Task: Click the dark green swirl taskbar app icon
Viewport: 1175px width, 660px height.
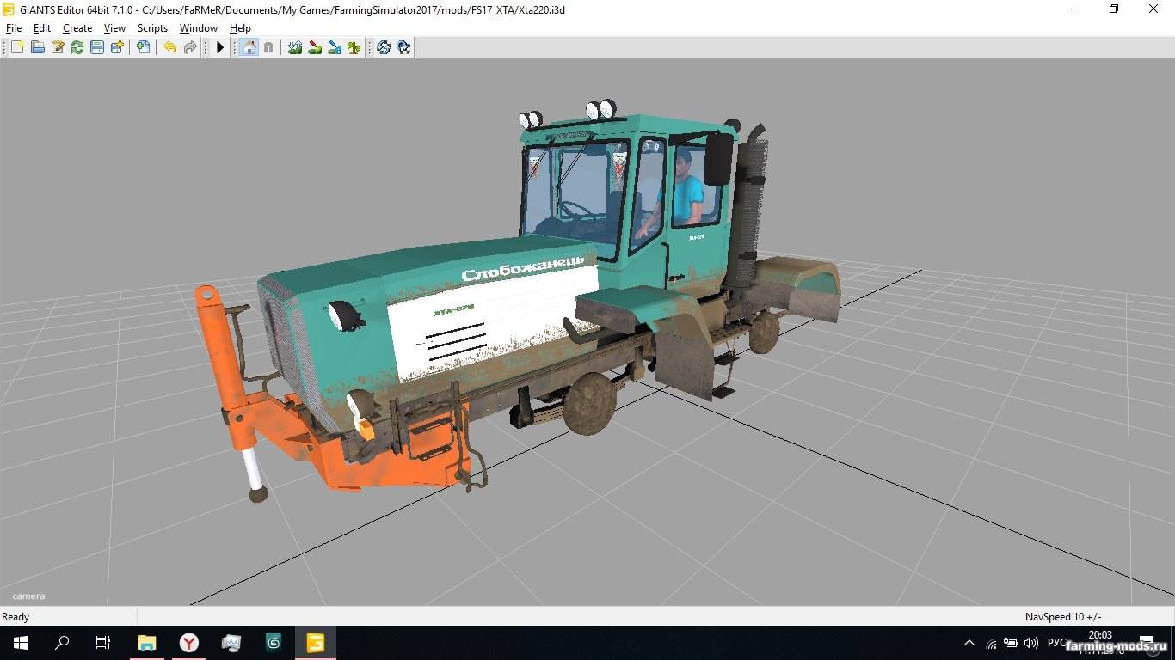Action: (x=274, y=643)
